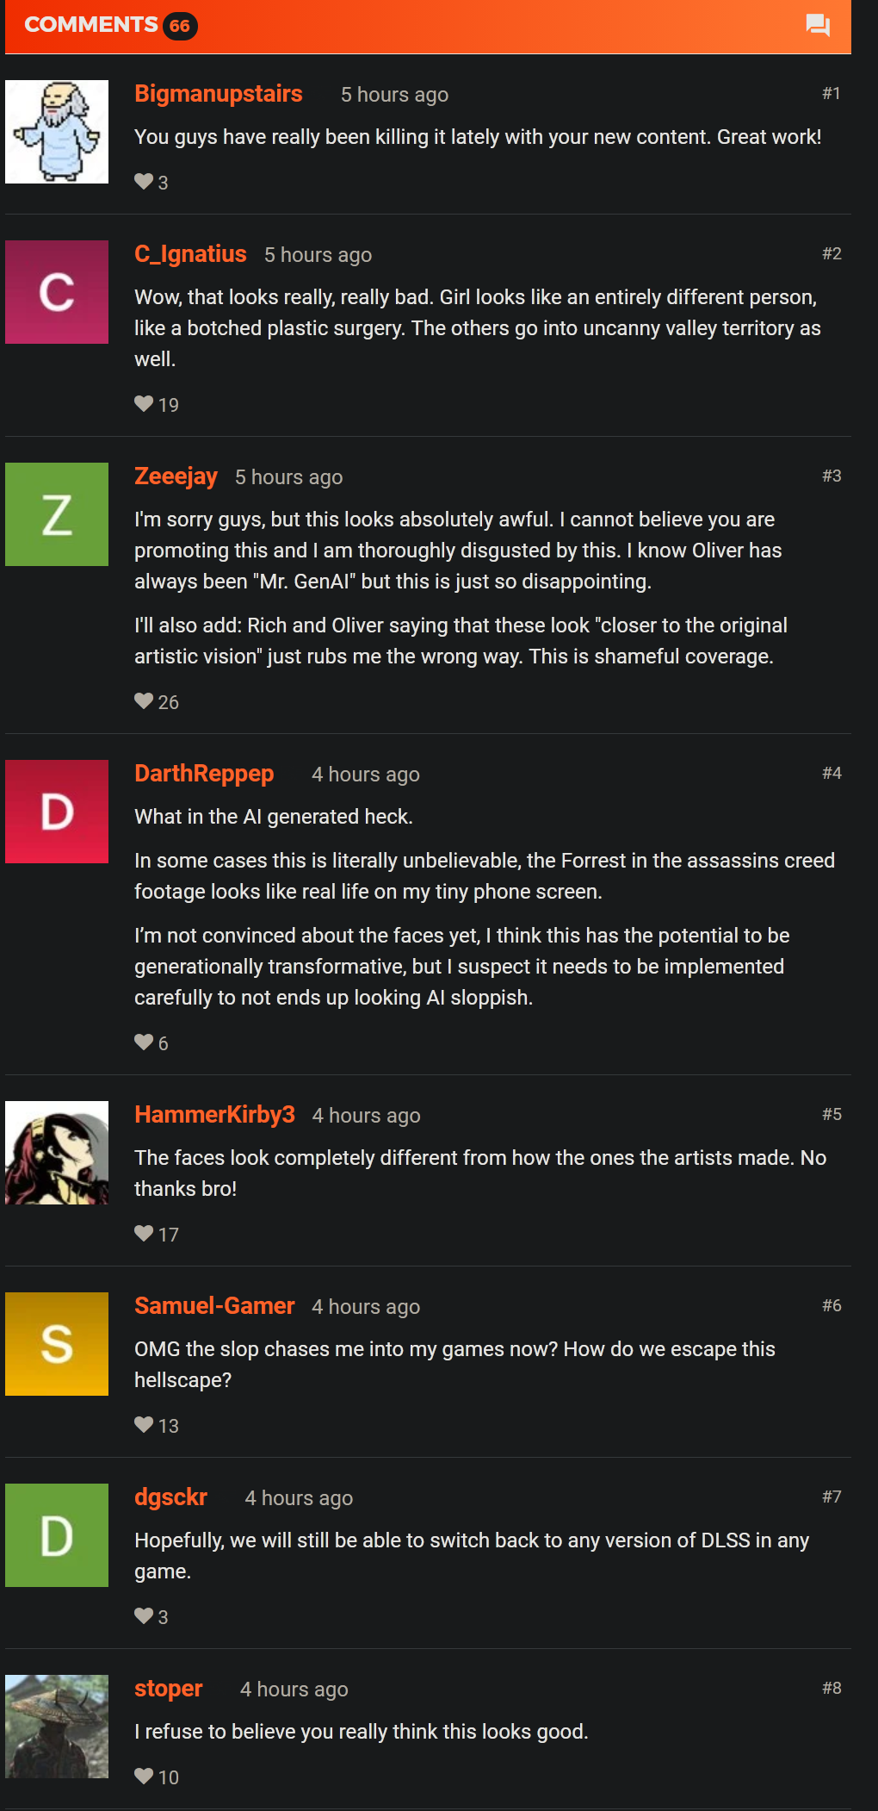The width and height of the screenshot is (878, 1811).
Task: Click the speech bubbles icon in Comments header
Action: pyautogui.click(x=817, y=25)
